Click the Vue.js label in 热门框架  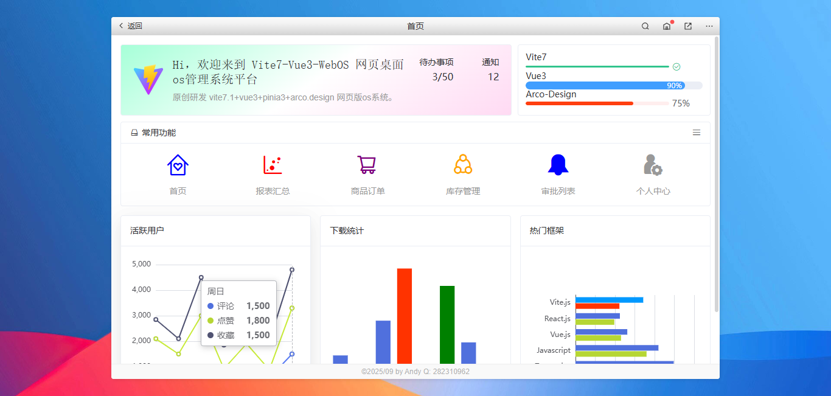[560, 334]
